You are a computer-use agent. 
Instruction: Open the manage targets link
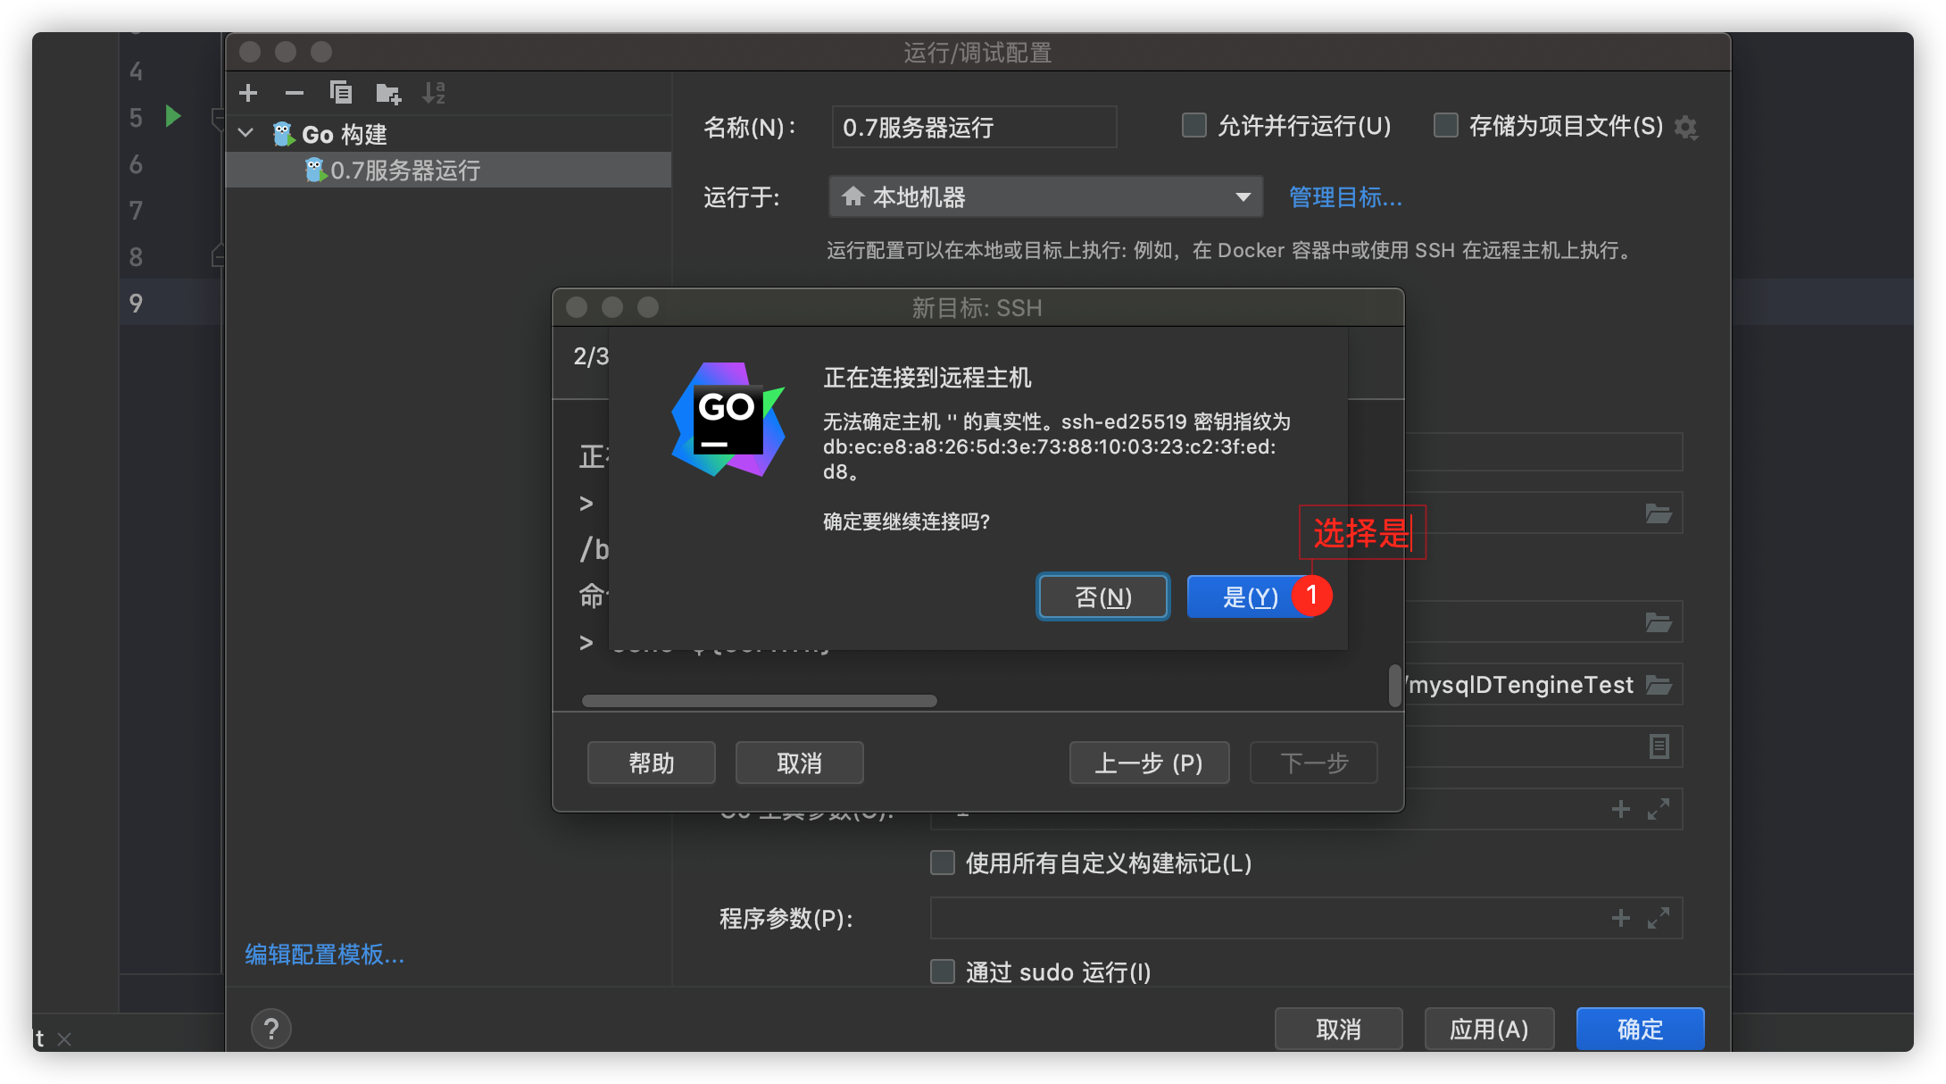(x=1345, y=196)
